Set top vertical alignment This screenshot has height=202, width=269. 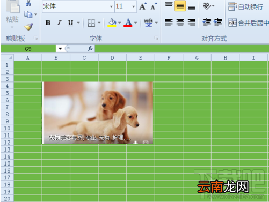(169, 5)
